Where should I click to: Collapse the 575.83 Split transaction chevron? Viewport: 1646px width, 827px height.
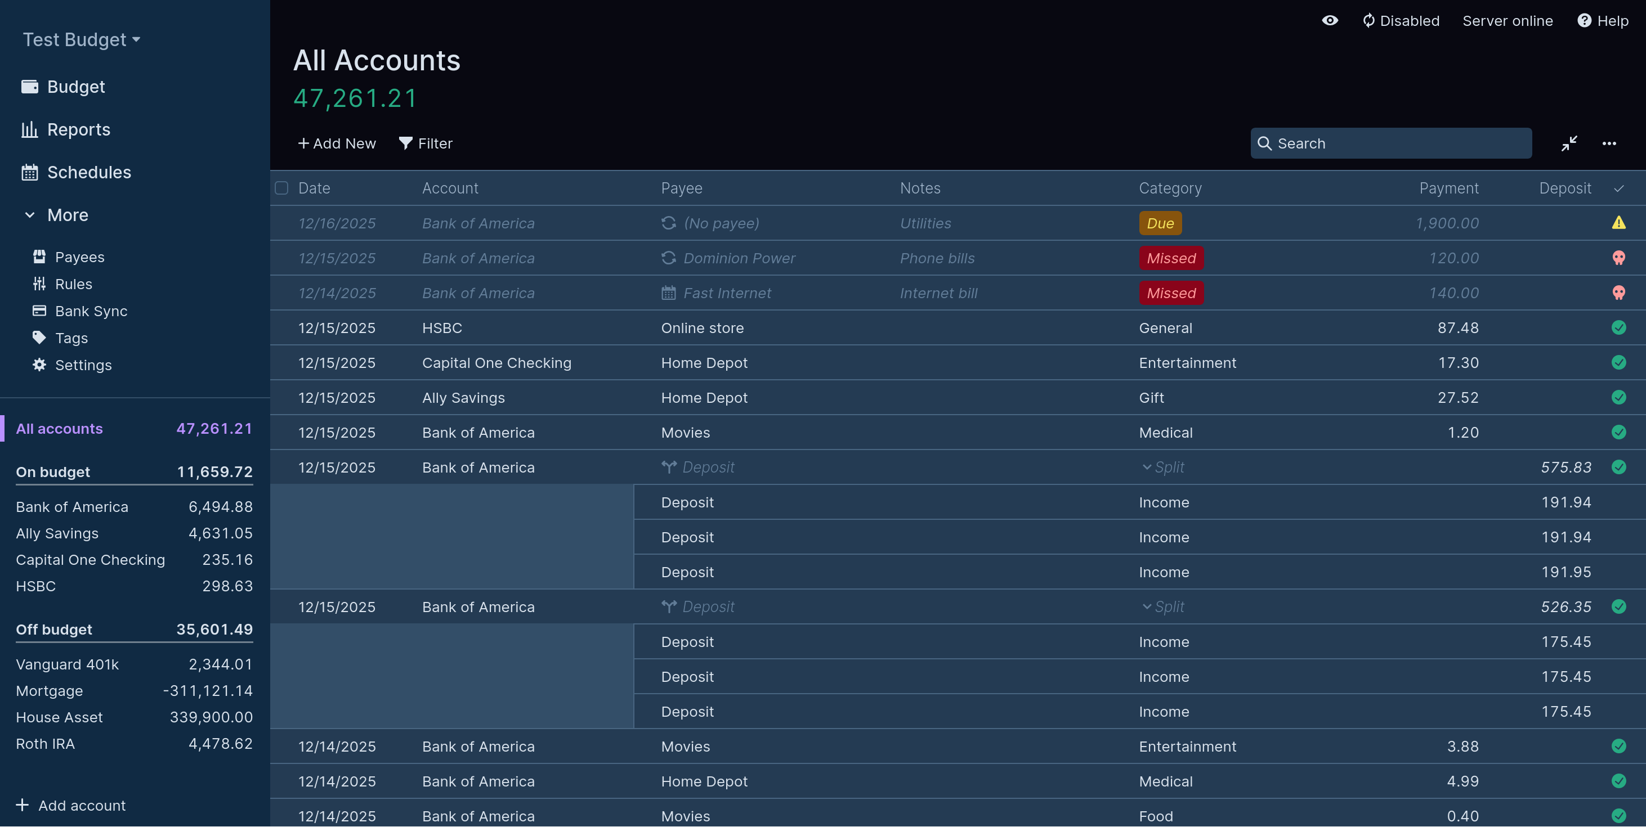[x=1146, y=468]
